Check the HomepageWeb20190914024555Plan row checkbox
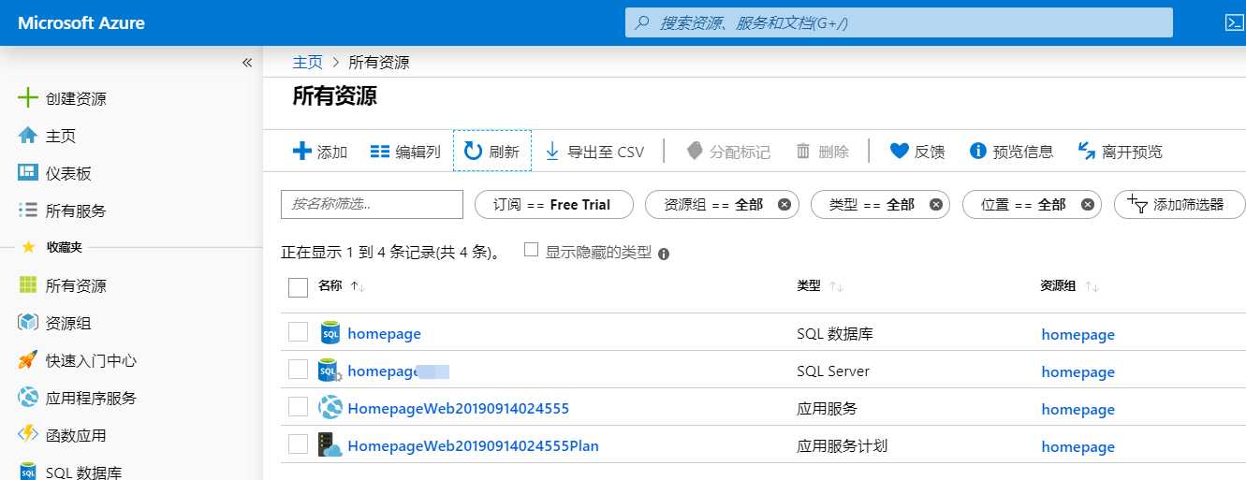The height and width of the screenshot is (480, 1246). click(298, 444)
